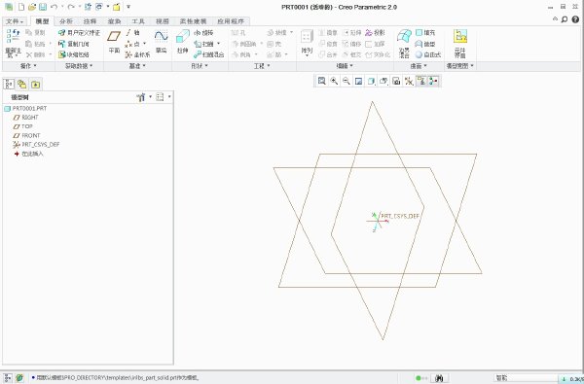
Task: Click the Shrinkwrap (收缩包络) button
Action: coord(74,54)
